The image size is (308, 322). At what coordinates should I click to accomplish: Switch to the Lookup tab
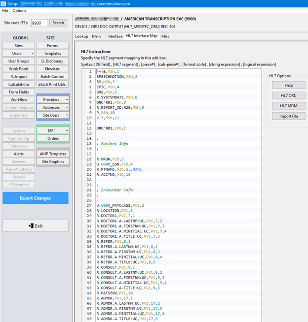pos(81,36)
